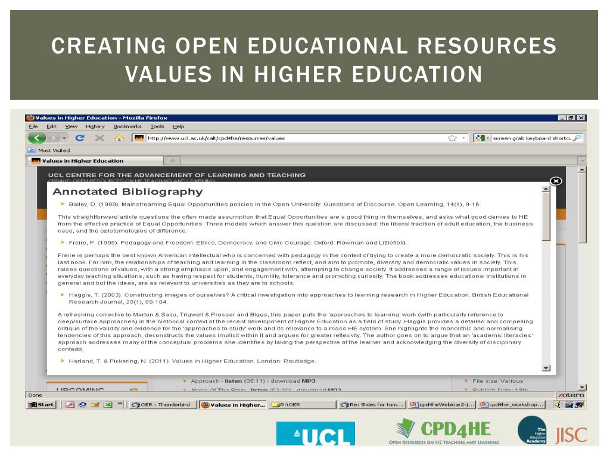Open the R:\OER folder taskbar button
The width and height of the screenshot is (610, 458).
point(303,405)
